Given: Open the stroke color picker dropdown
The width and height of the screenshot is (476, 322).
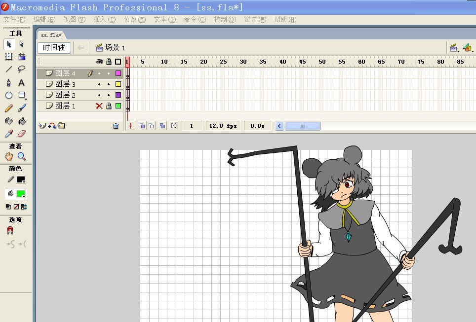Looking at the screenshot, I should pos(21,180).
